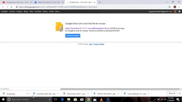Bookmark this page with the star icon

coord(169,7)
